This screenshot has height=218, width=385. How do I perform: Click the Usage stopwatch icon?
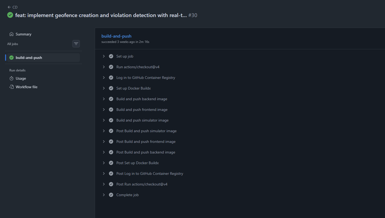pos(11,78)
